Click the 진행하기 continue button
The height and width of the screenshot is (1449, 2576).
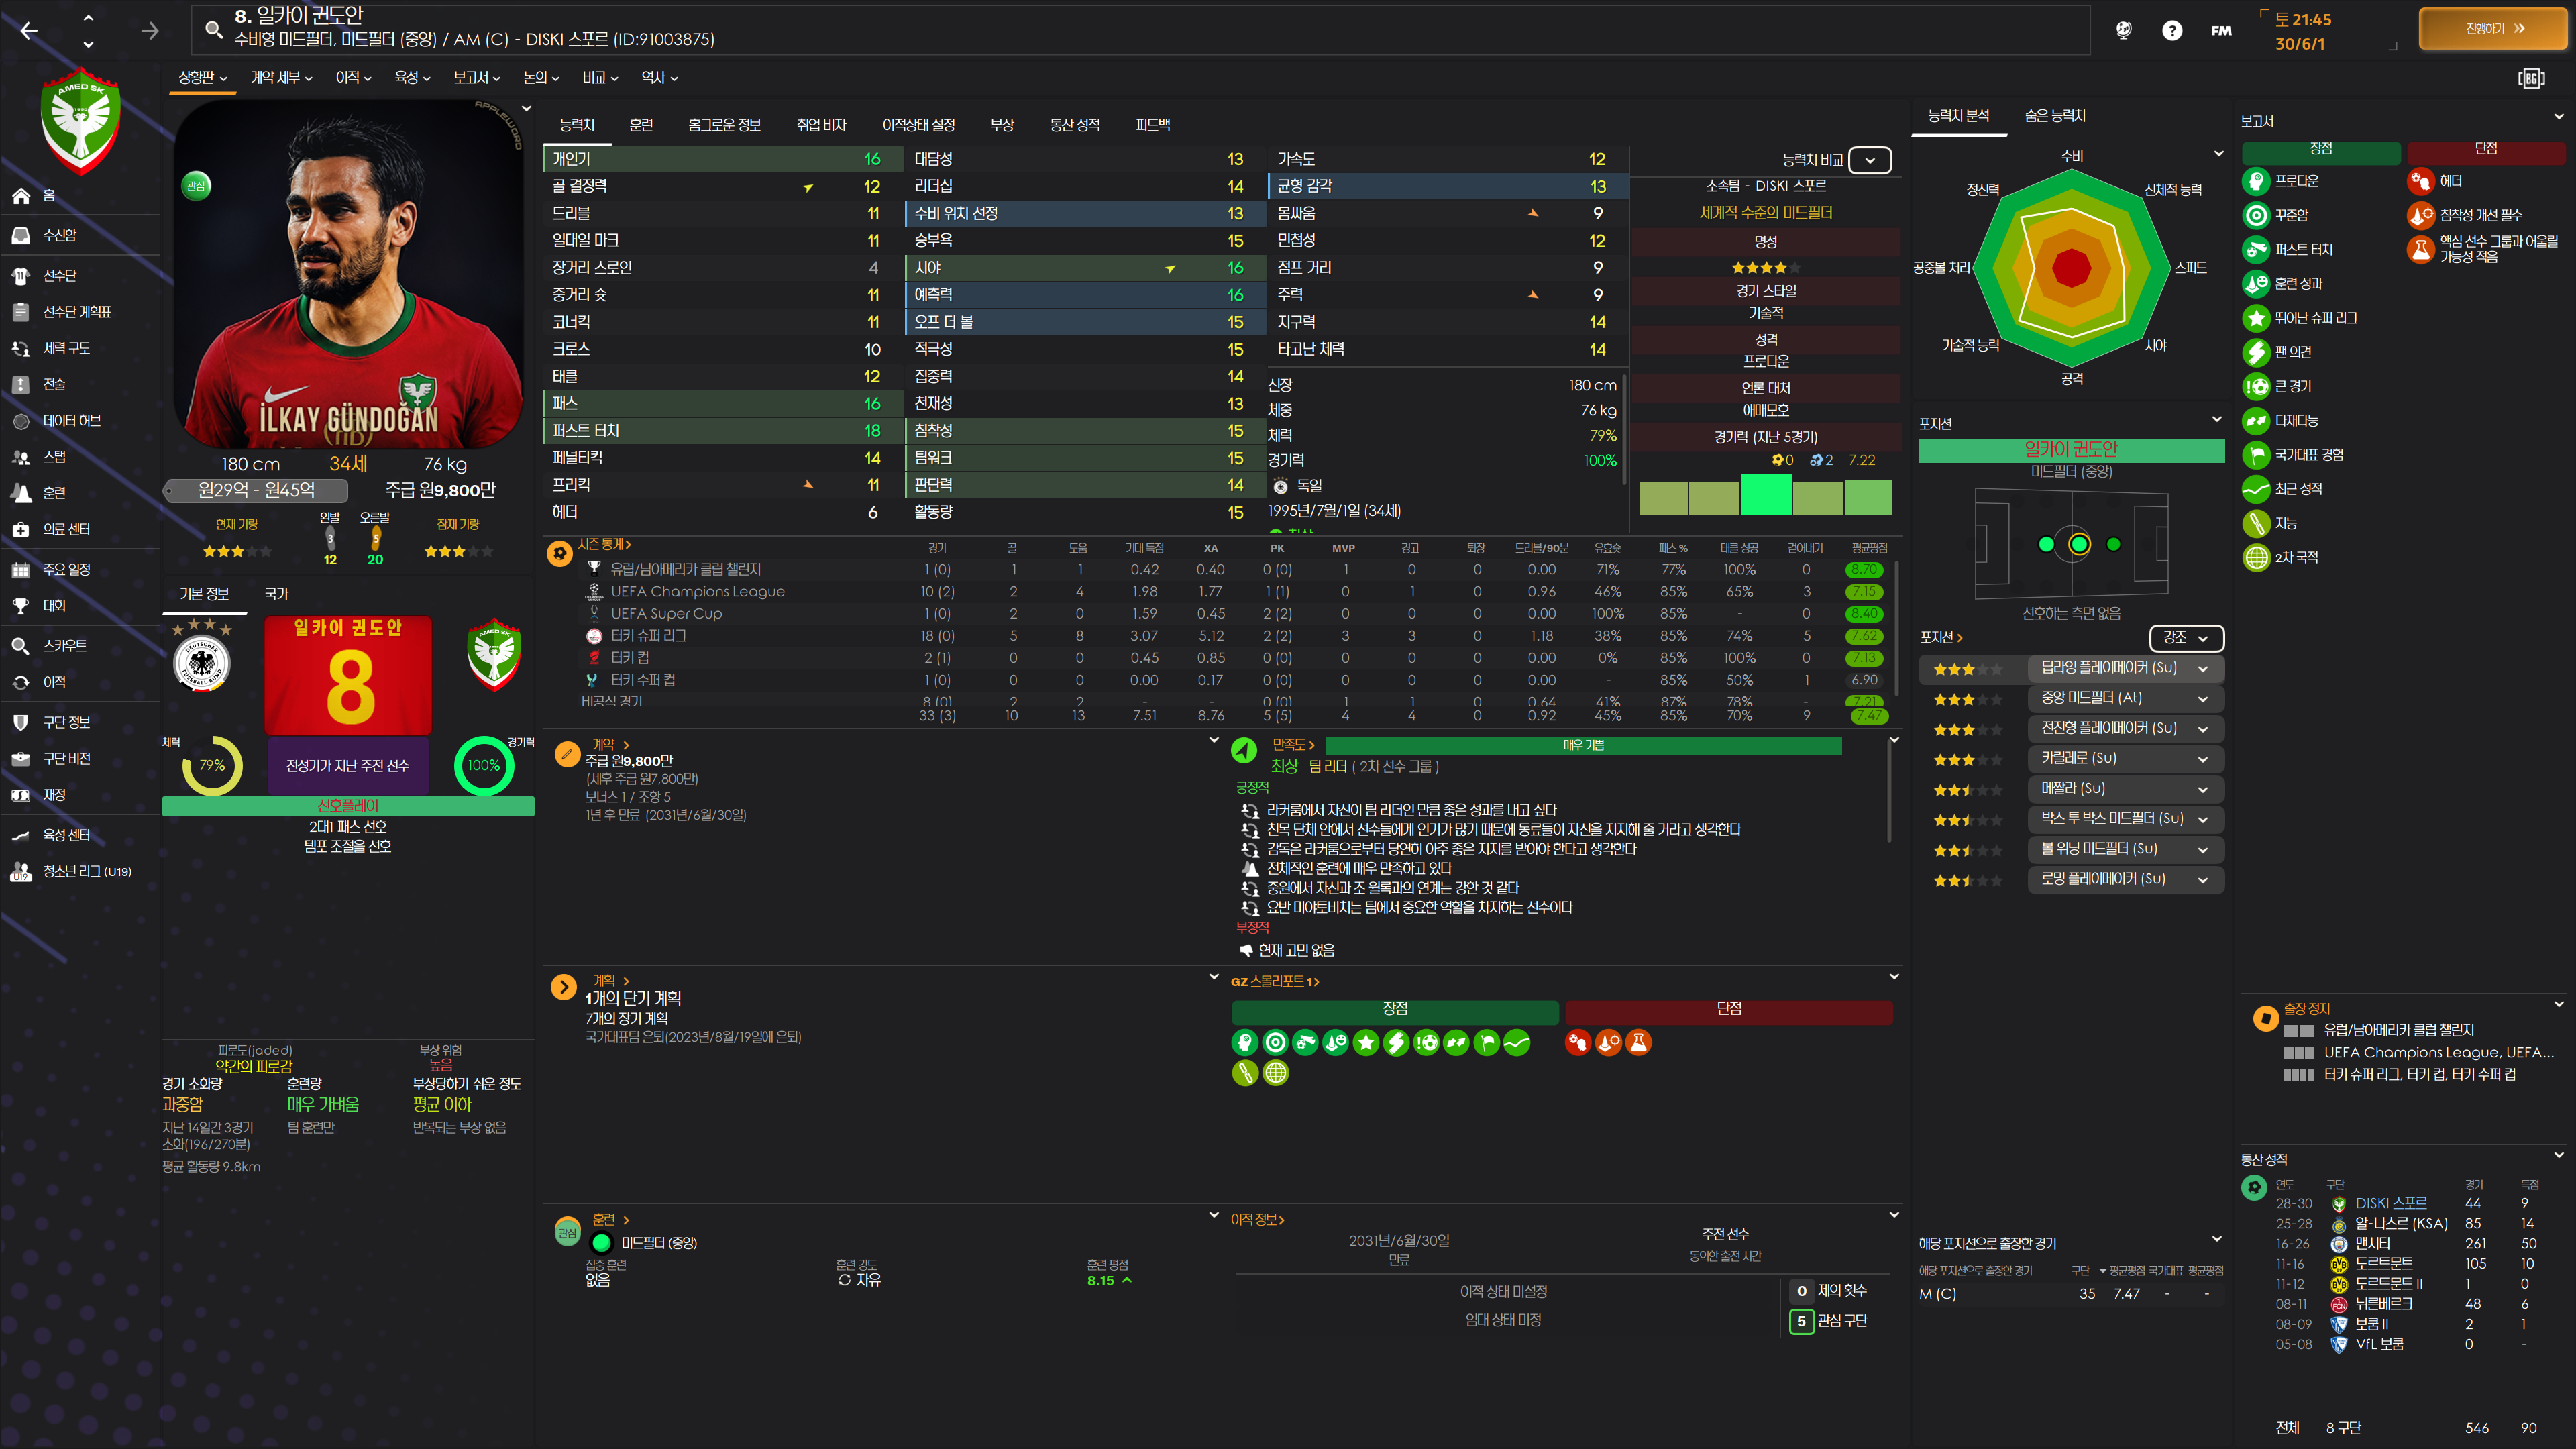pyautogui.click(x=2493, y=29)
